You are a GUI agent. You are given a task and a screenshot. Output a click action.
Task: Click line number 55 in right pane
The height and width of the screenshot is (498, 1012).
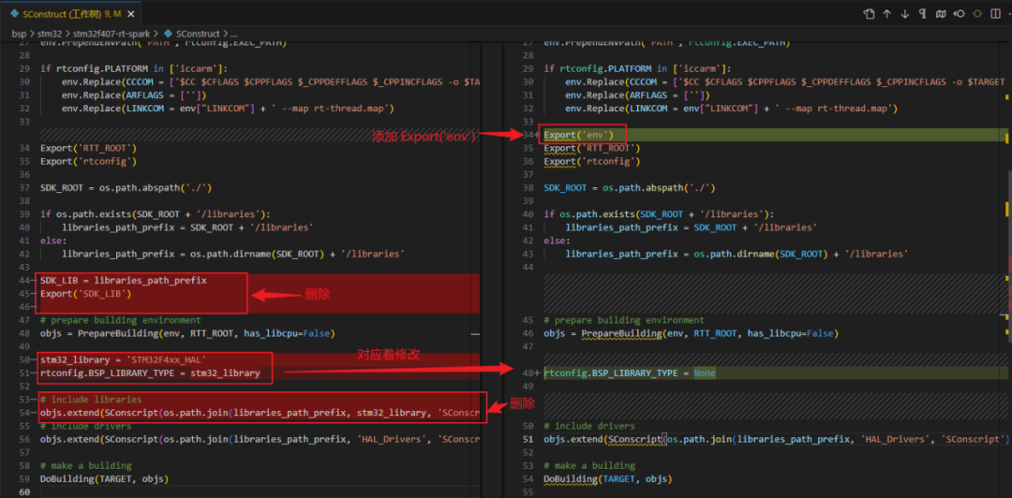528,492
